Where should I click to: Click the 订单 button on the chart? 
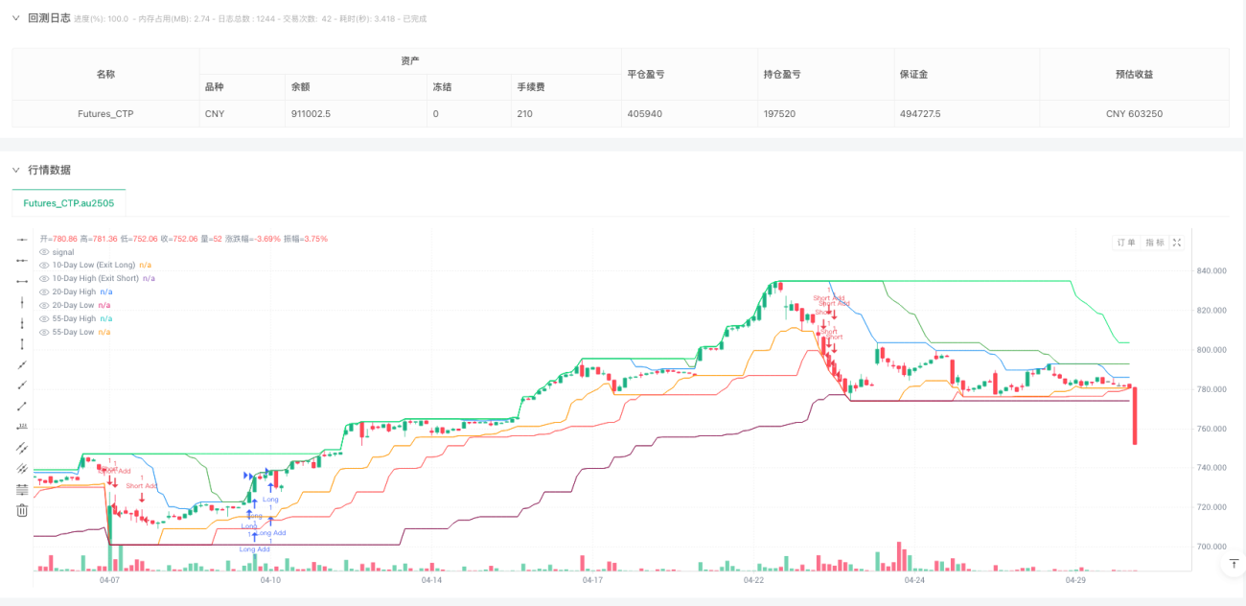[x=1125, y=243]
